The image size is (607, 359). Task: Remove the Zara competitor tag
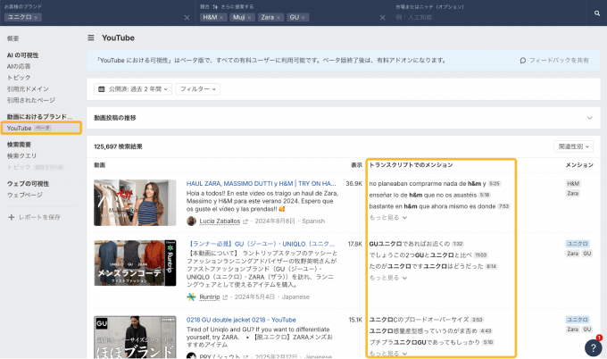point(279,18)
